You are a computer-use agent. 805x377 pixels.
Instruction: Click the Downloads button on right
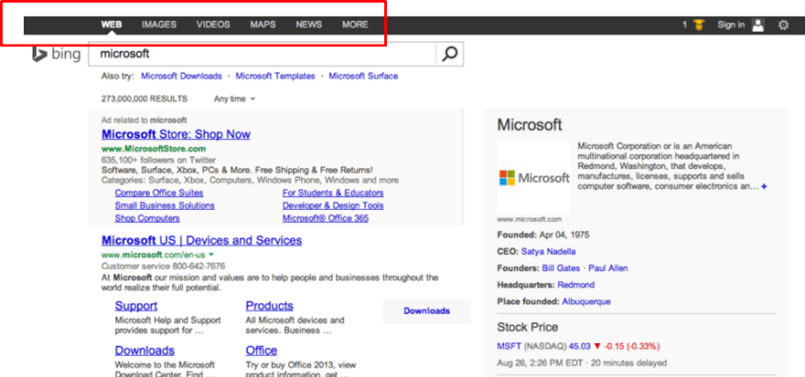click(426, 310)
